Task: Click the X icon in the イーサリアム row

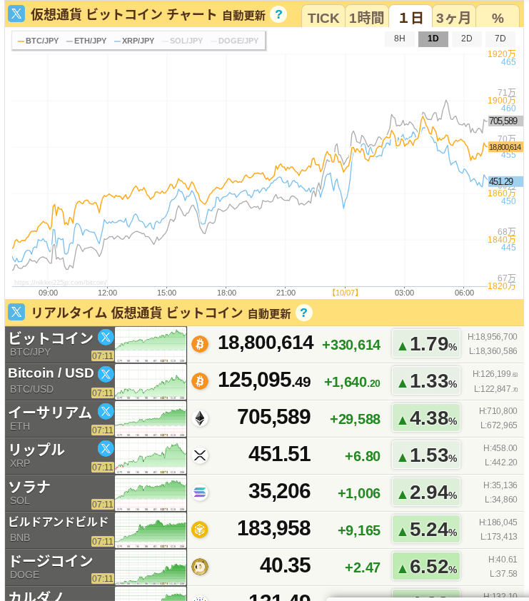Action: (x=106, y=411)
